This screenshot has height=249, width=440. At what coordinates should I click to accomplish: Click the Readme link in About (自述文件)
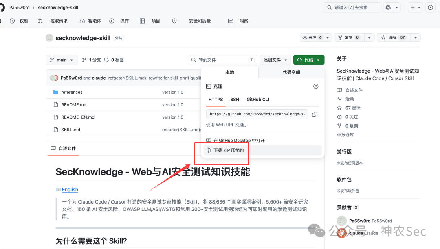click(350, 90)
